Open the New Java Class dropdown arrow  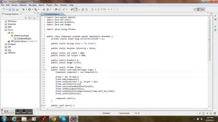click(x=51, y=9)
